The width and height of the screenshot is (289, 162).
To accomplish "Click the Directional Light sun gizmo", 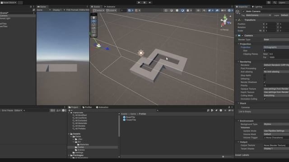I will (141, 53).
